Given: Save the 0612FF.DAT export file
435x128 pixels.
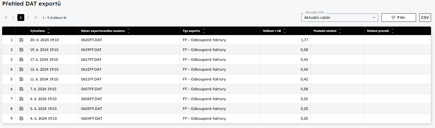Looking at the screenshot, I should (x=21, y=69).
